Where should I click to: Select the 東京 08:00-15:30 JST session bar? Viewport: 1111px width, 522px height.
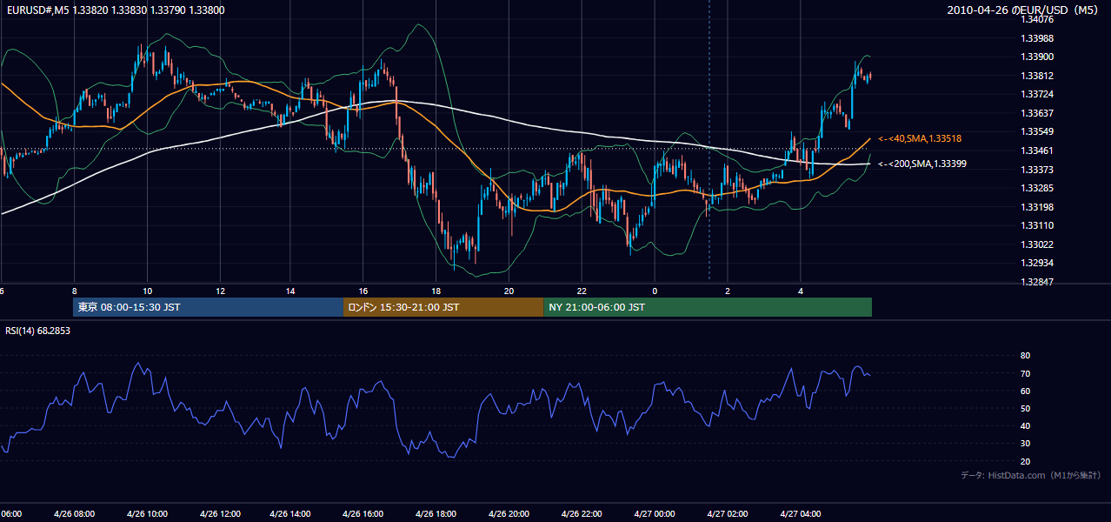pos(209,307)
